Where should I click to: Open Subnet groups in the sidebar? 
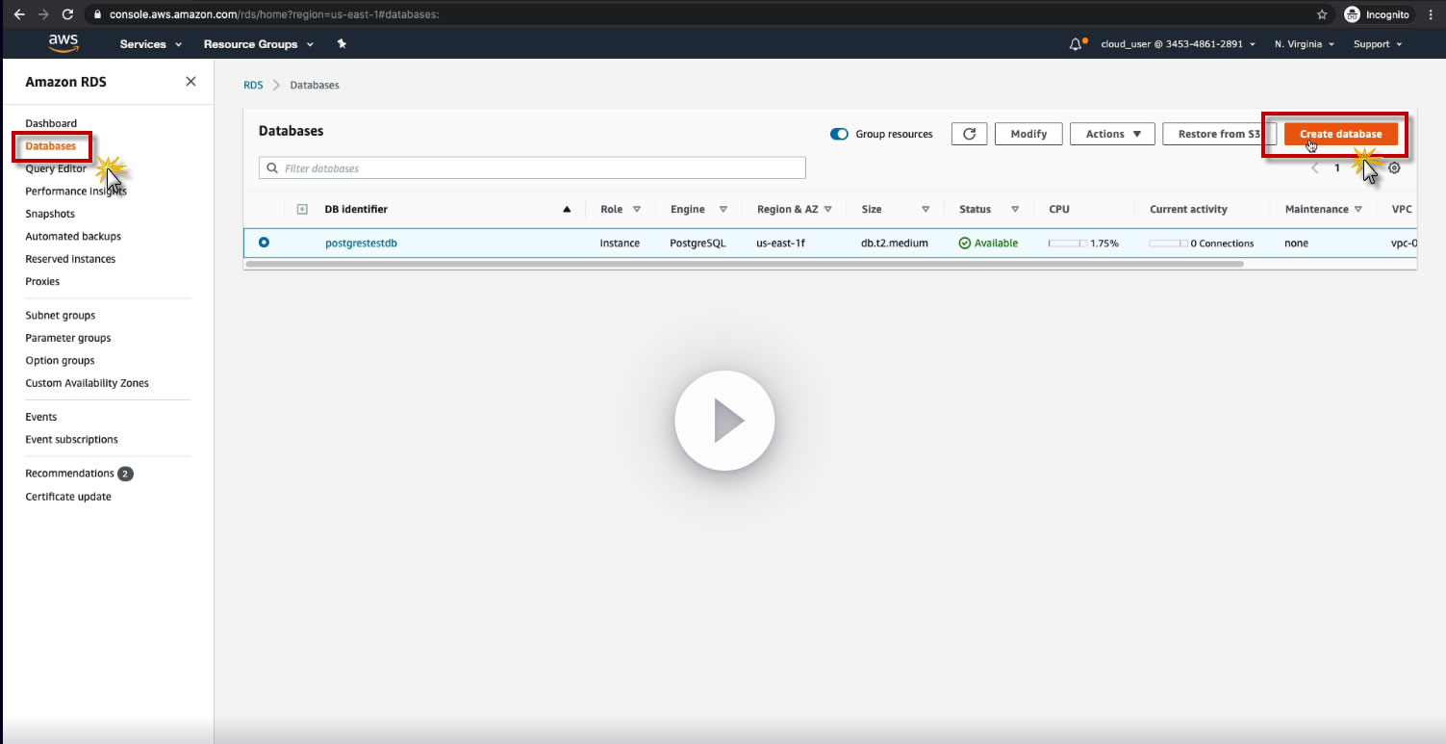tap(61, 315)
